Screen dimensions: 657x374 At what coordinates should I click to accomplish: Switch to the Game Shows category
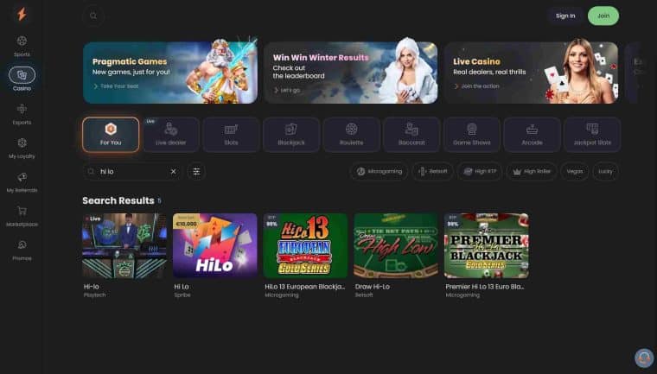(472, 135)
